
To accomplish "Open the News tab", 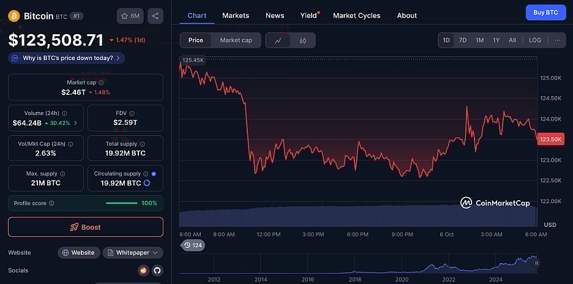I will click(275, 15).
